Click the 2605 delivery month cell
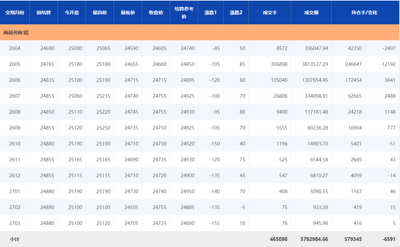Viewport: 400px width, 247px height. click(x=15, y=64)
